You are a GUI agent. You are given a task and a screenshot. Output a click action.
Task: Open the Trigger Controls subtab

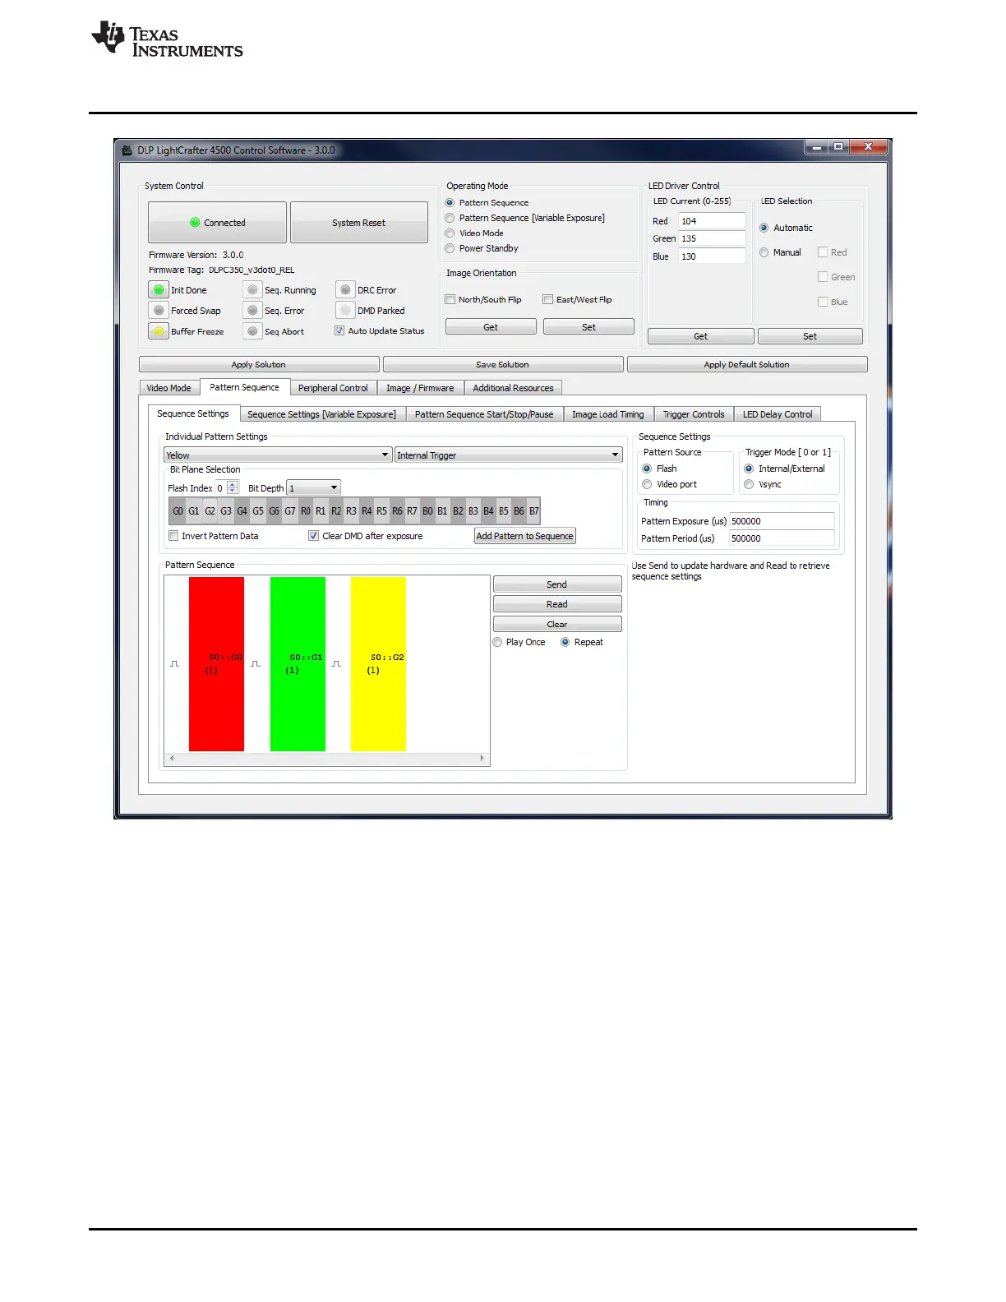pos(694,414)
